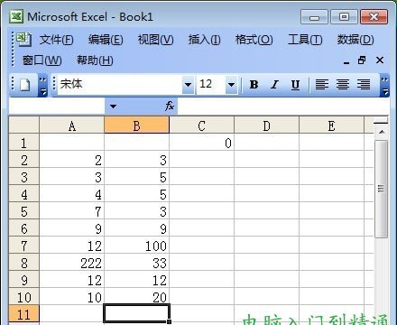Minimize the workbook window inside Excel
397x325 pixels.
click(346, 61)
